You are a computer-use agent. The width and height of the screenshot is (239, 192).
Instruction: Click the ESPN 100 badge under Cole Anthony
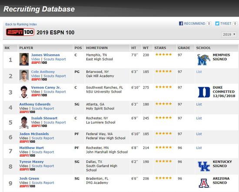point(39,79)
